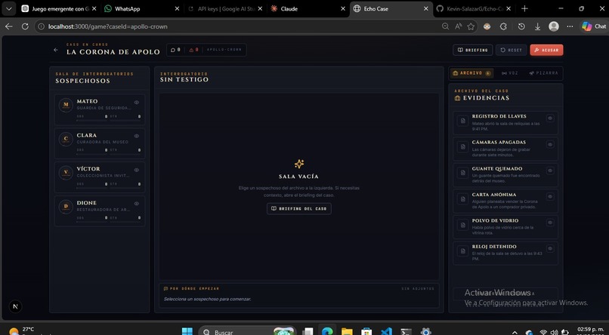609x335 pixels.
Task: Open the Briefing button in header
Action: pos(473,50)
